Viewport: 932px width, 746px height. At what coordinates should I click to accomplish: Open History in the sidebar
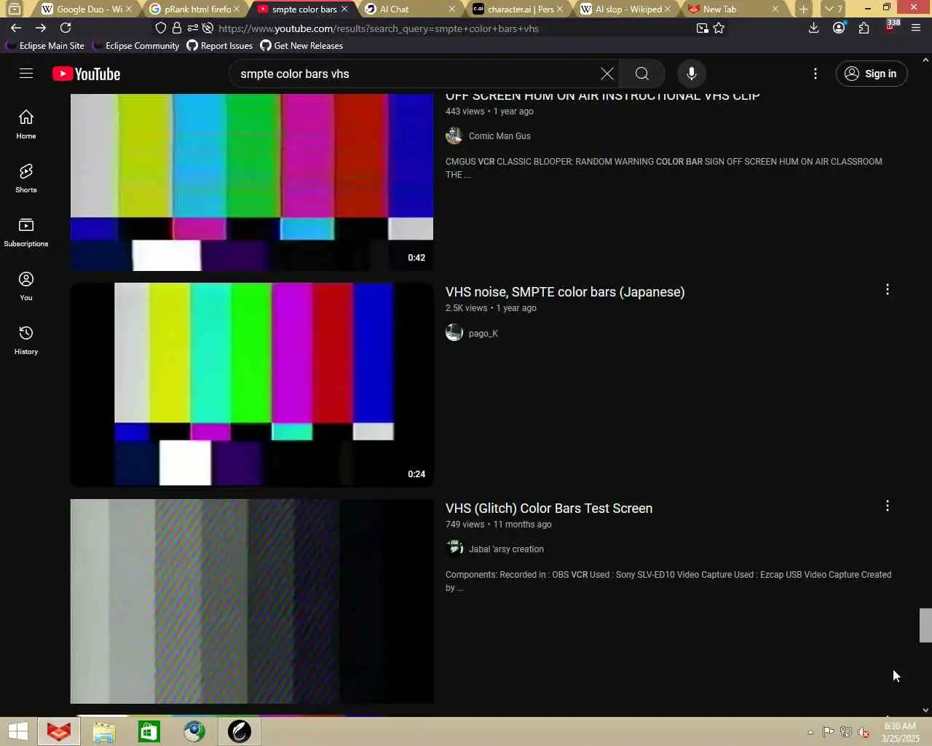coord(26,339)
